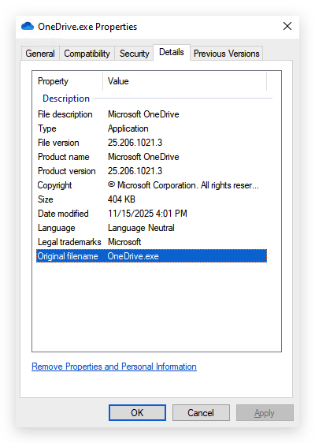This screenshot has height=443, width=315.
Task: Select the Size row showing 404 KB
Action: tap(151, 199)
